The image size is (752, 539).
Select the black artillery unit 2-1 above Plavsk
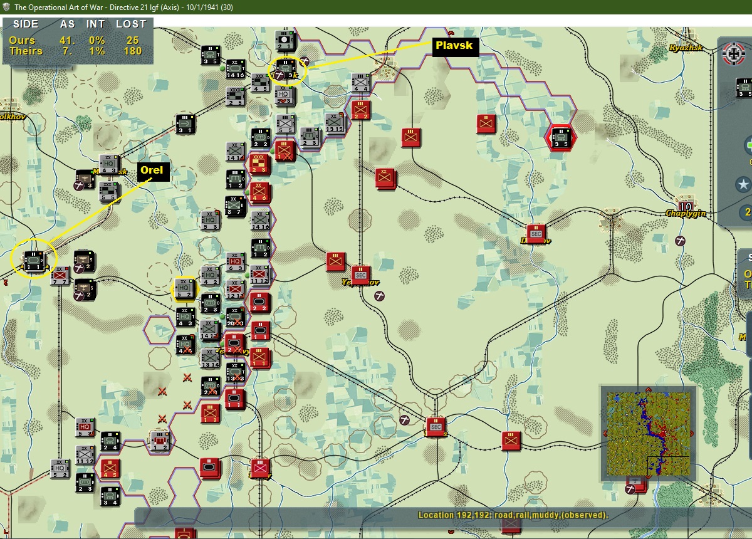point(286,41)
